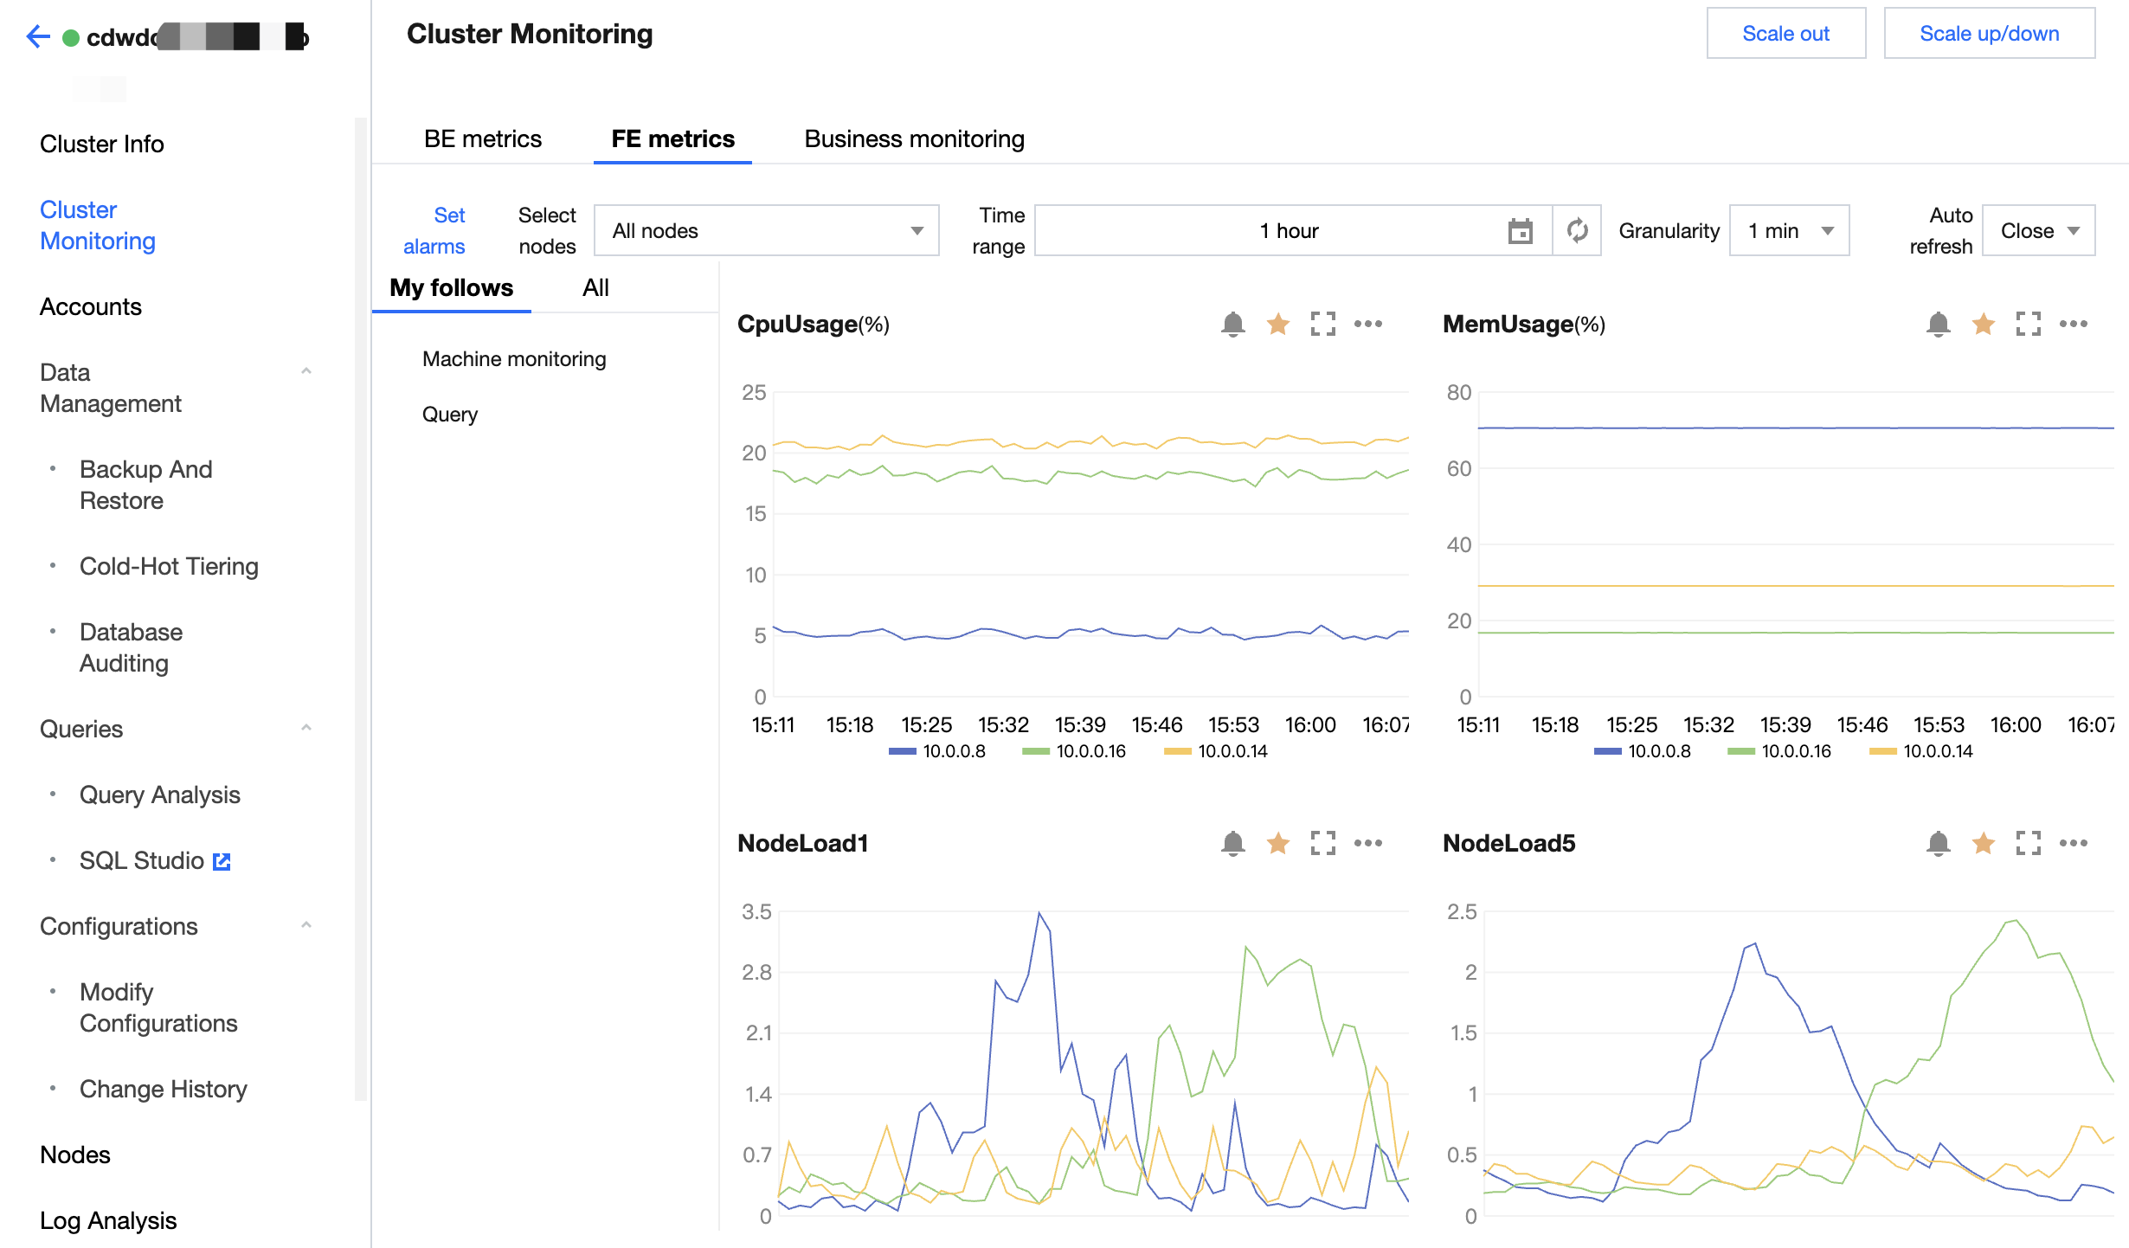Click the calendar icon in Time range

click(x=1520, y=231)
